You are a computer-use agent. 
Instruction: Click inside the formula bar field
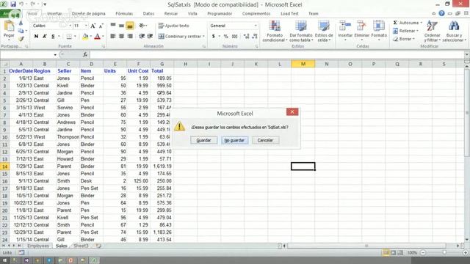(x=277, y=54)
